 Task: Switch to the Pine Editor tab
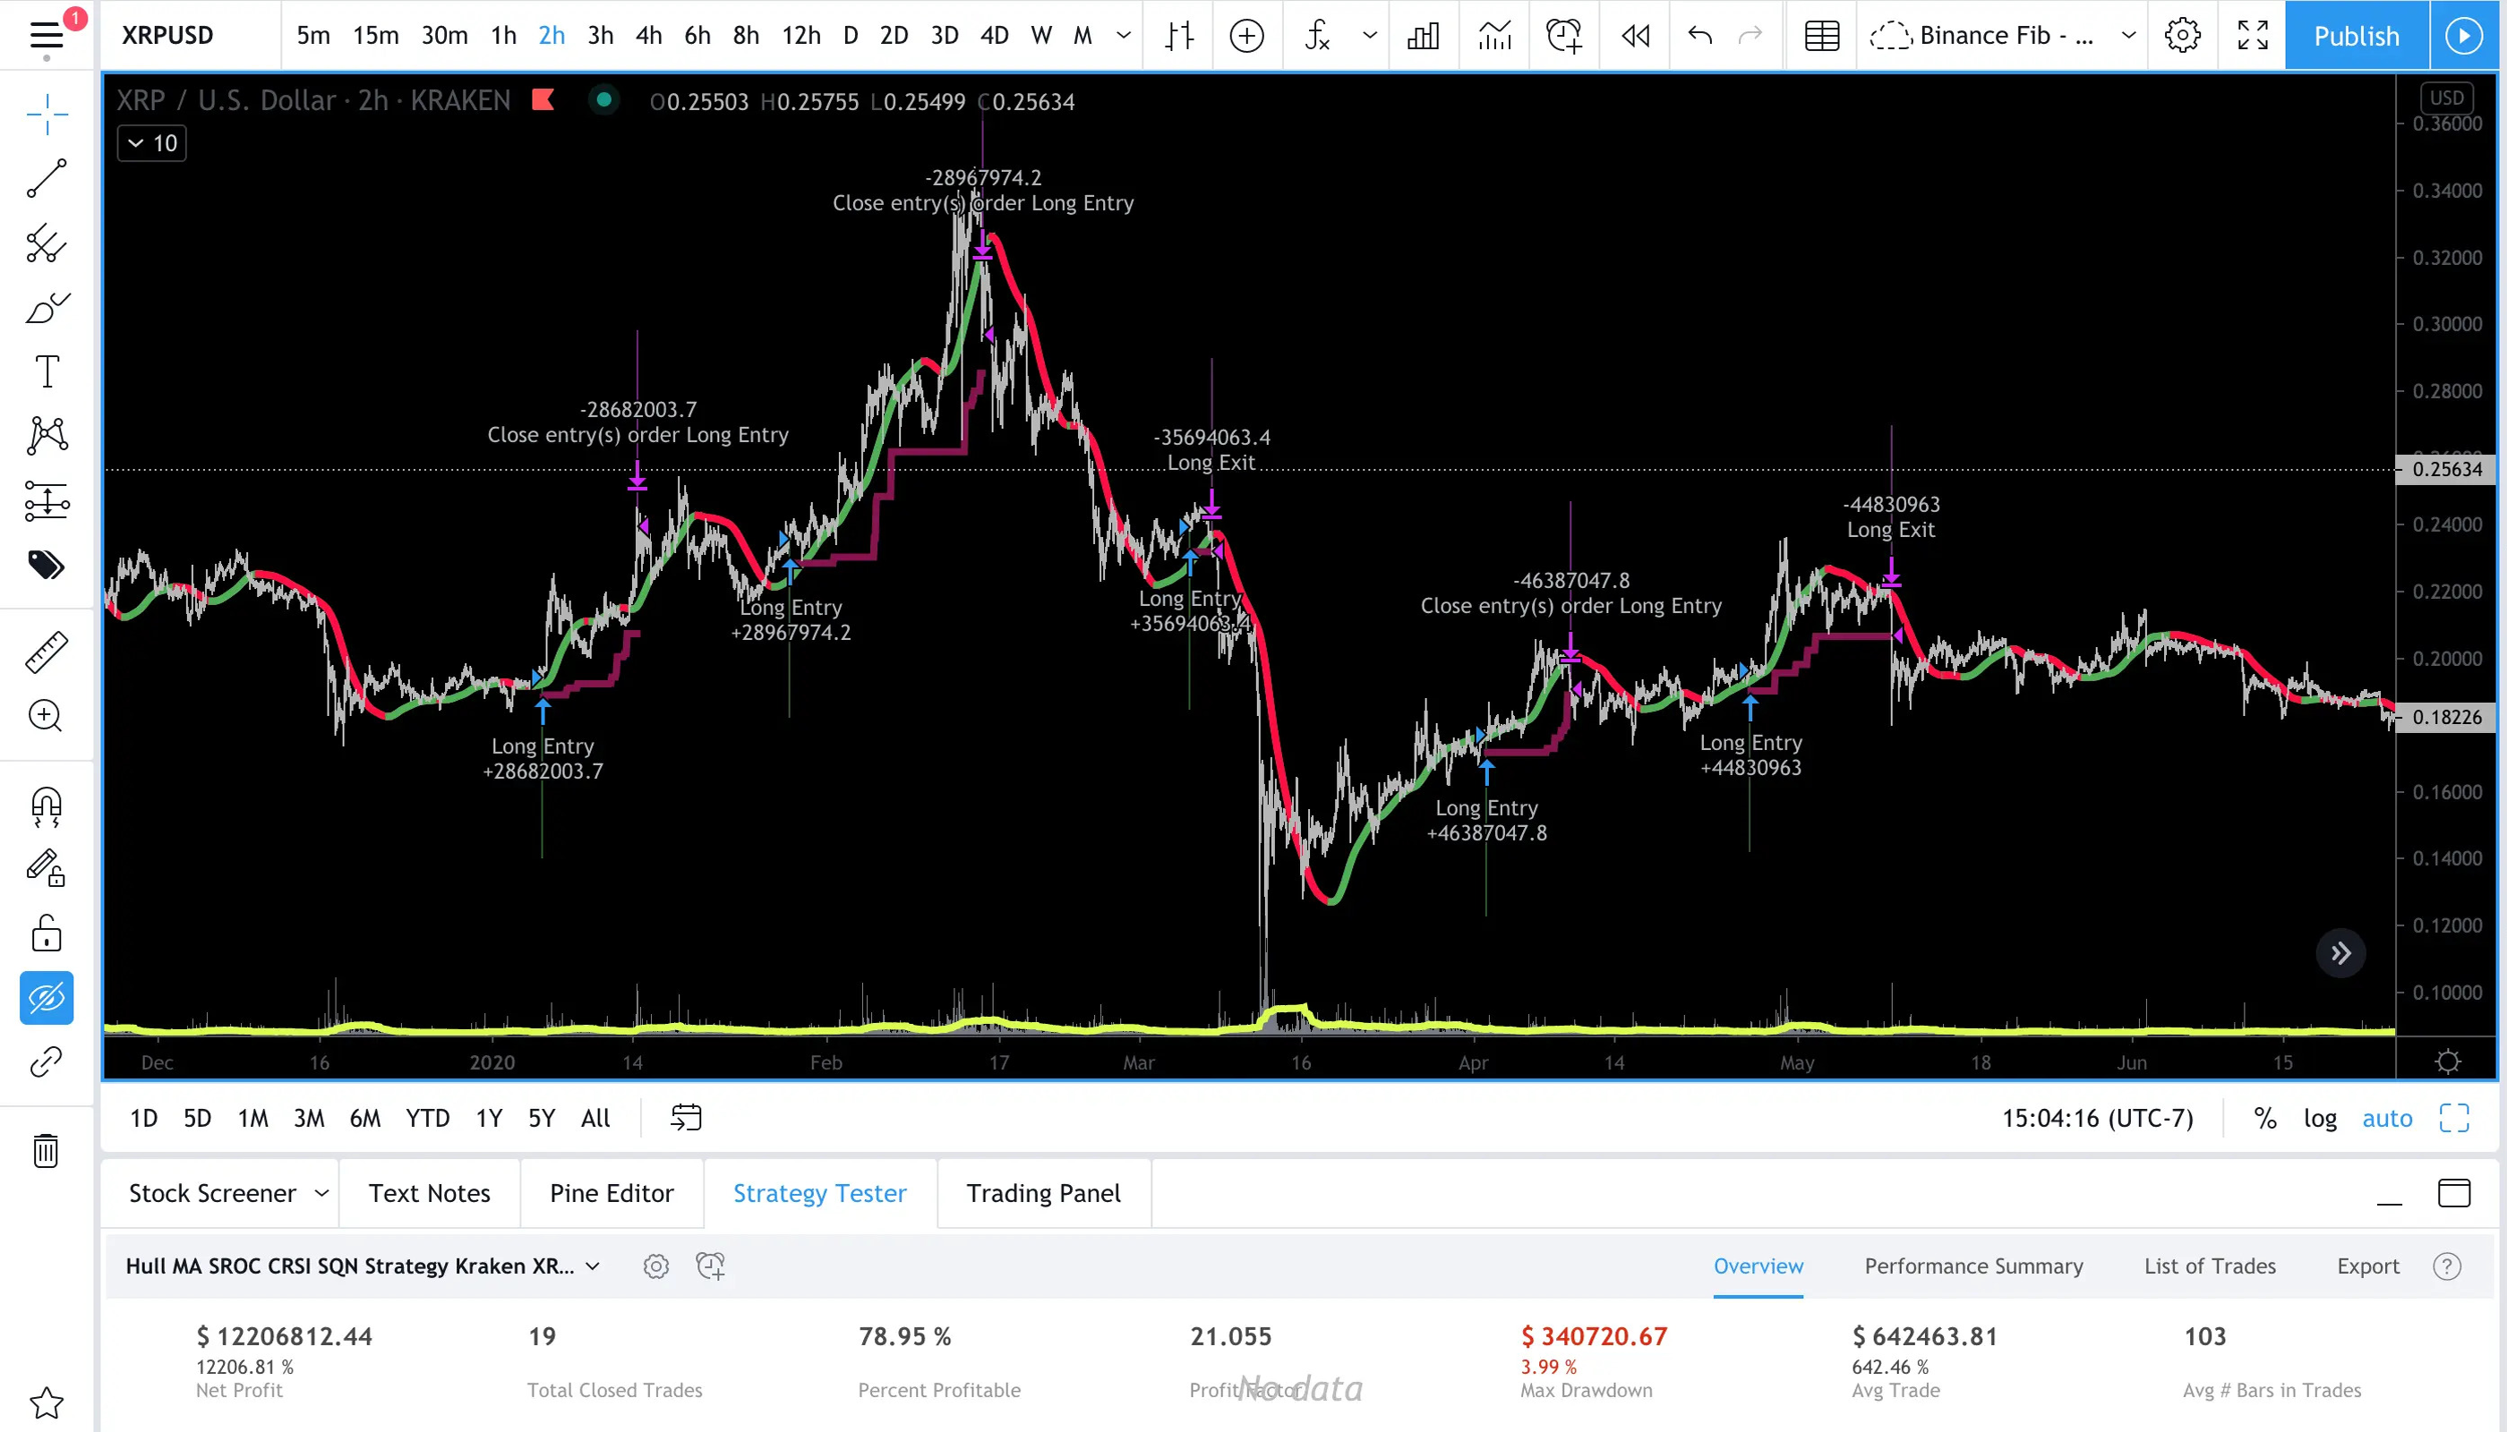(611, 1193)
